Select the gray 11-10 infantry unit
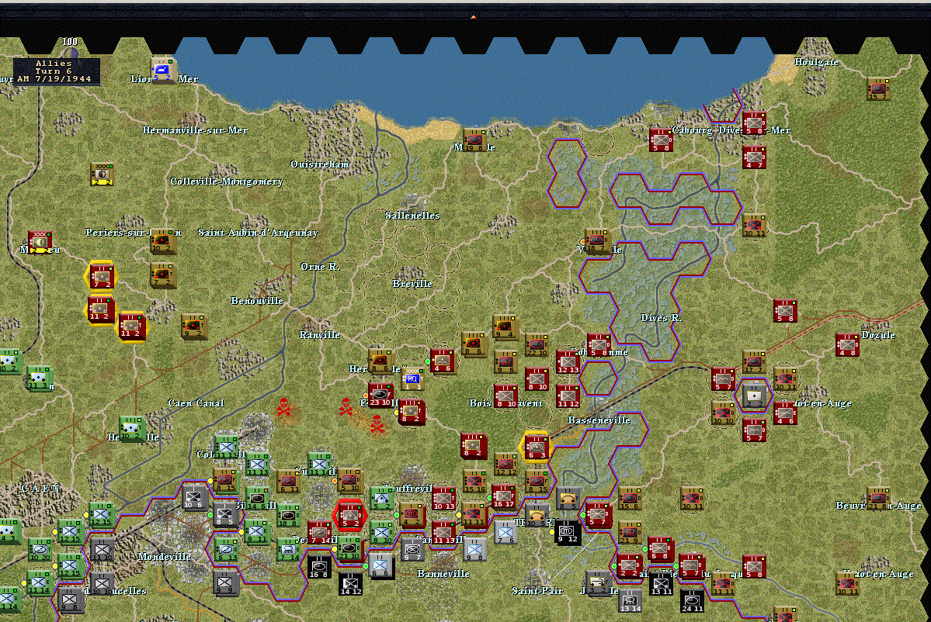 102,550
